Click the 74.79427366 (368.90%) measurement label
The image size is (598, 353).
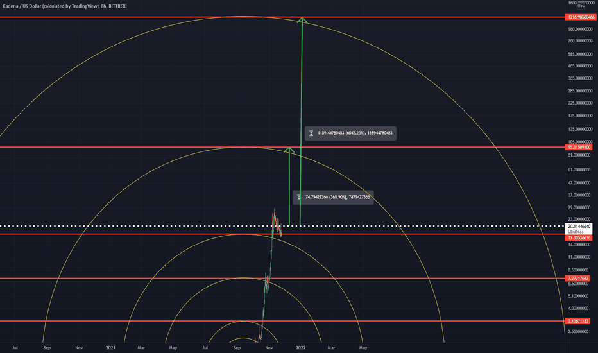333,197
